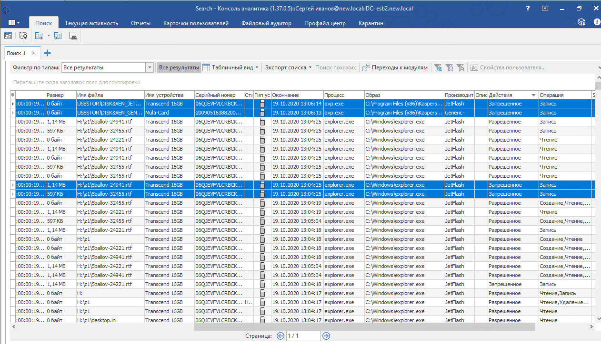Go to next page with right arrow

coord(326,336)
